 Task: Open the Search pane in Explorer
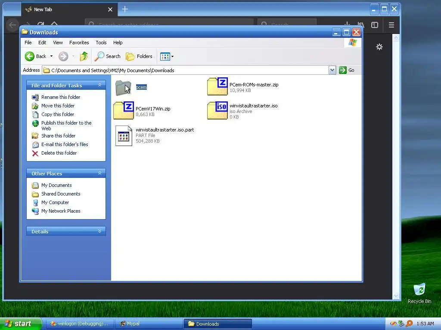click(x=107, y=56)
